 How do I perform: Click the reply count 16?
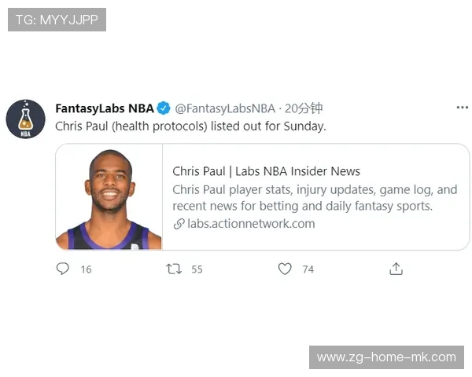pos(86,269)
